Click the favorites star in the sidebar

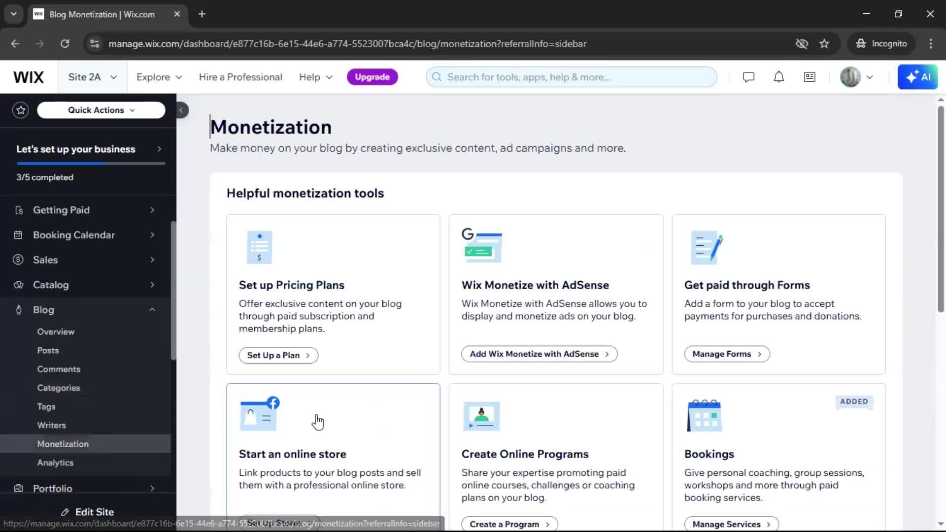(x=21, y=110)
